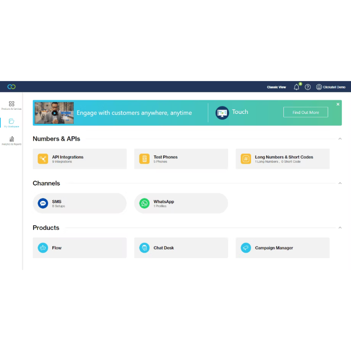
Task: Click the 'Touch' label in banner
Action: click(x=240, y=112)
